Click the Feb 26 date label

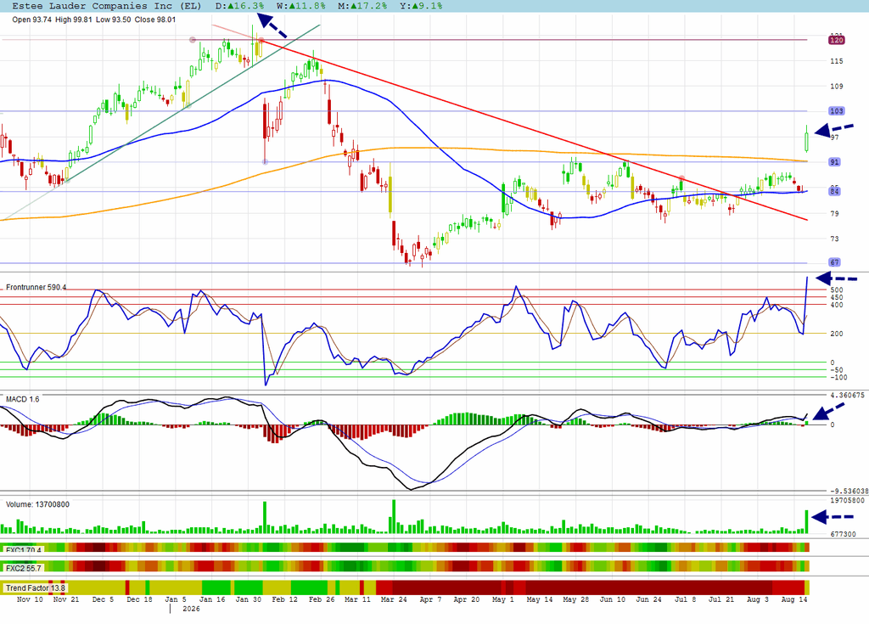[322, 599]
